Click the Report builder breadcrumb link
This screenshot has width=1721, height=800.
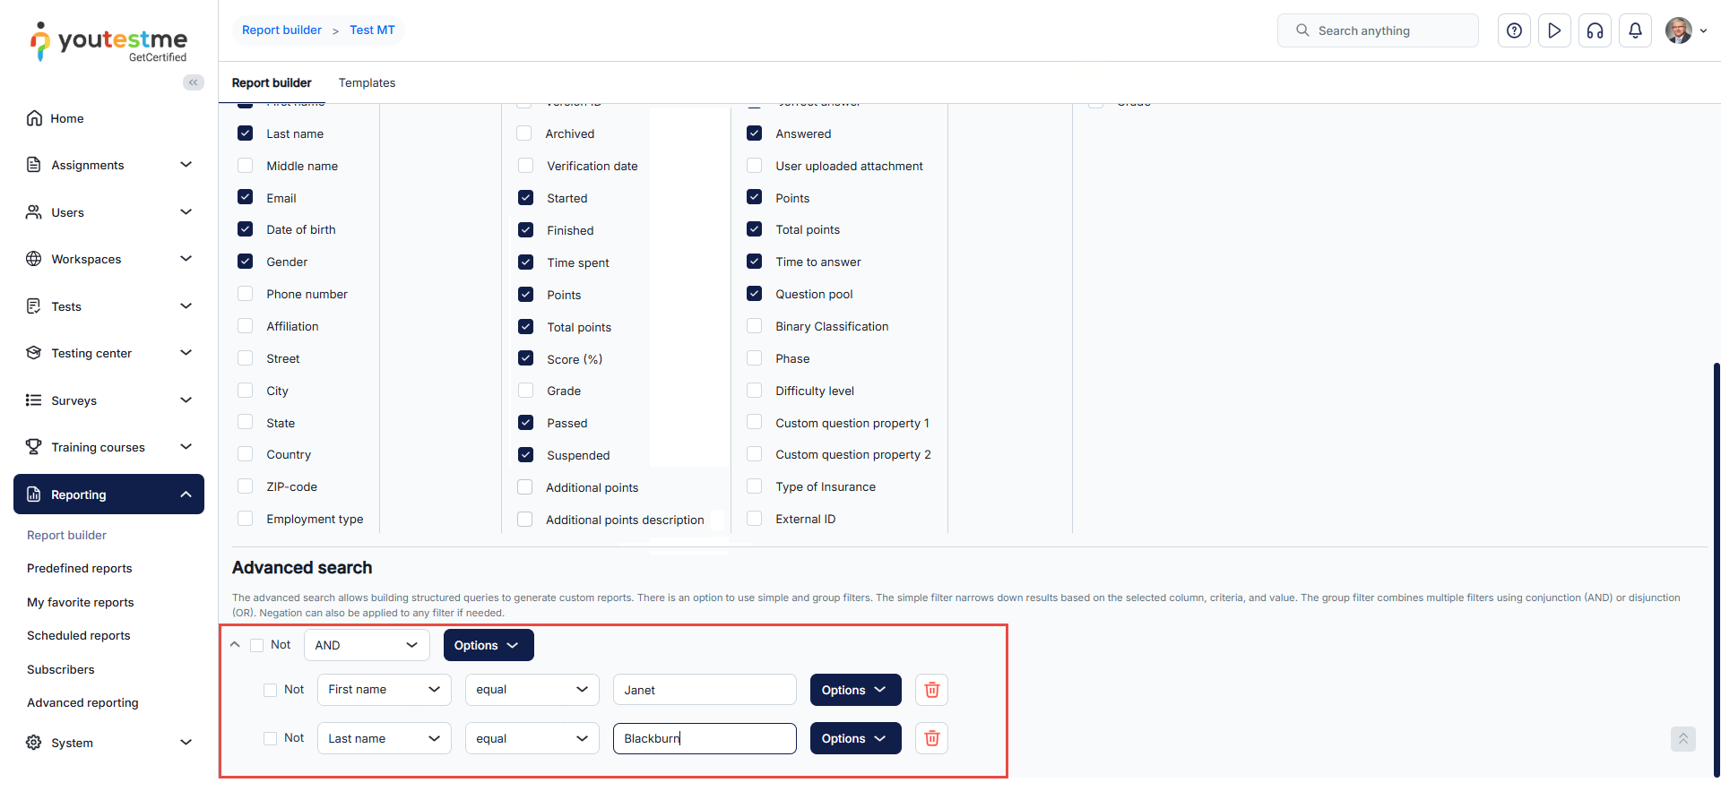[281, 30]
